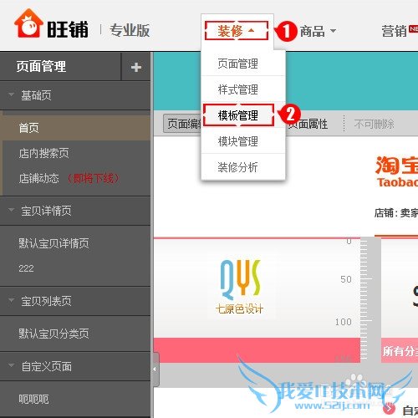Open 模块管理 from the dropdown
The height and width of the screenshot is (418, 418).
pyautogui.click(x=238, y=141)
